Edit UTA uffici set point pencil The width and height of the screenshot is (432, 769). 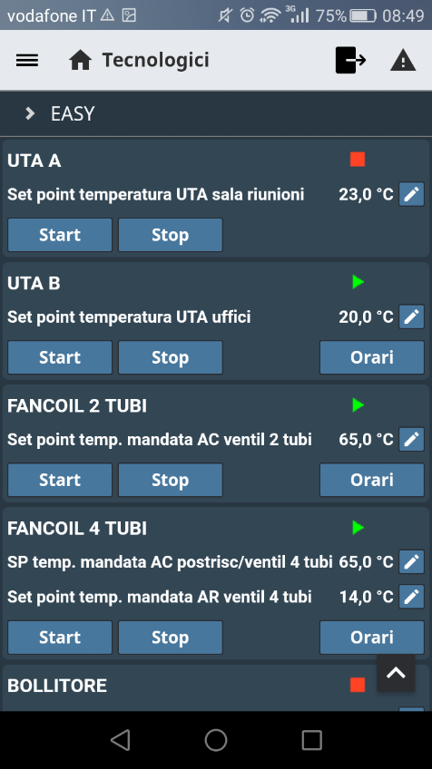point(411,316)
